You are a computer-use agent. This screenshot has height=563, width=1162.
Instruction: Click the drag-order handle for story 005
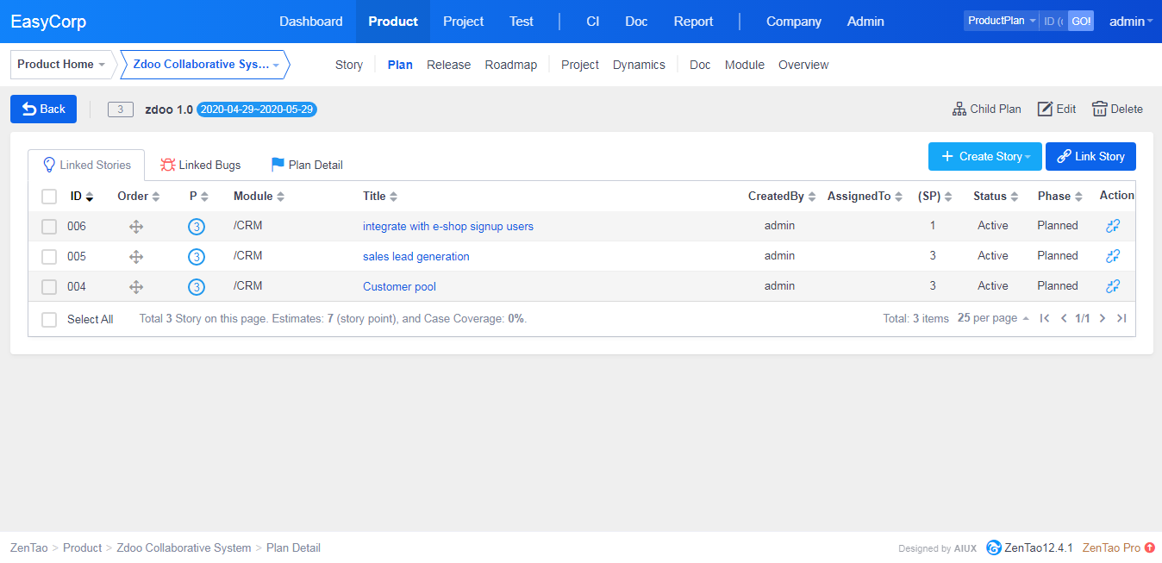pos(136,256)
